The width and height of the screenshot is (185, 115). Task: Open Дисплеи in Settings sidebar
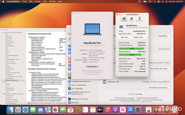(73, 102)
